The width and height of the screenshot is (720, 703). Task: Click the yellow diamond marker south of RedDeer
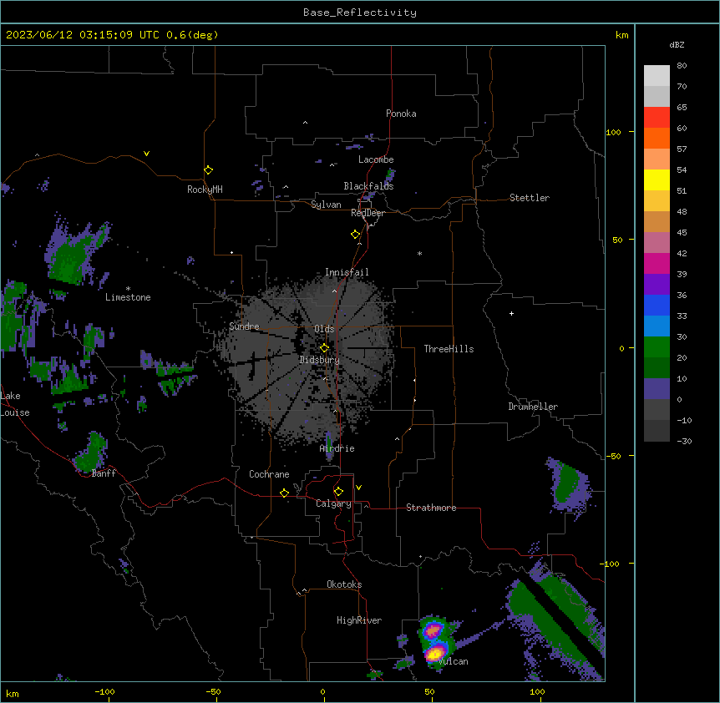(356, 235)
